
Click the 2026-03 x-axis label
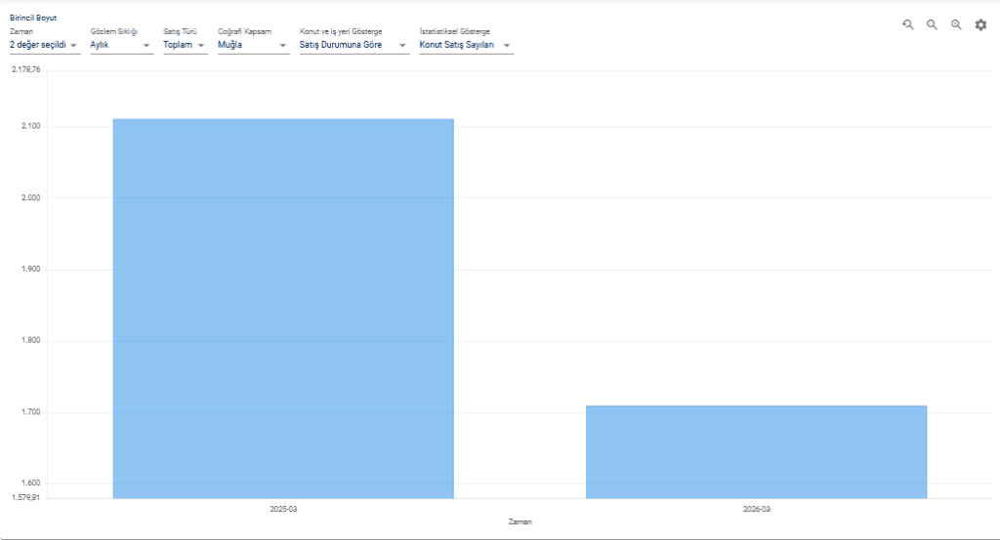click(756, 509)
